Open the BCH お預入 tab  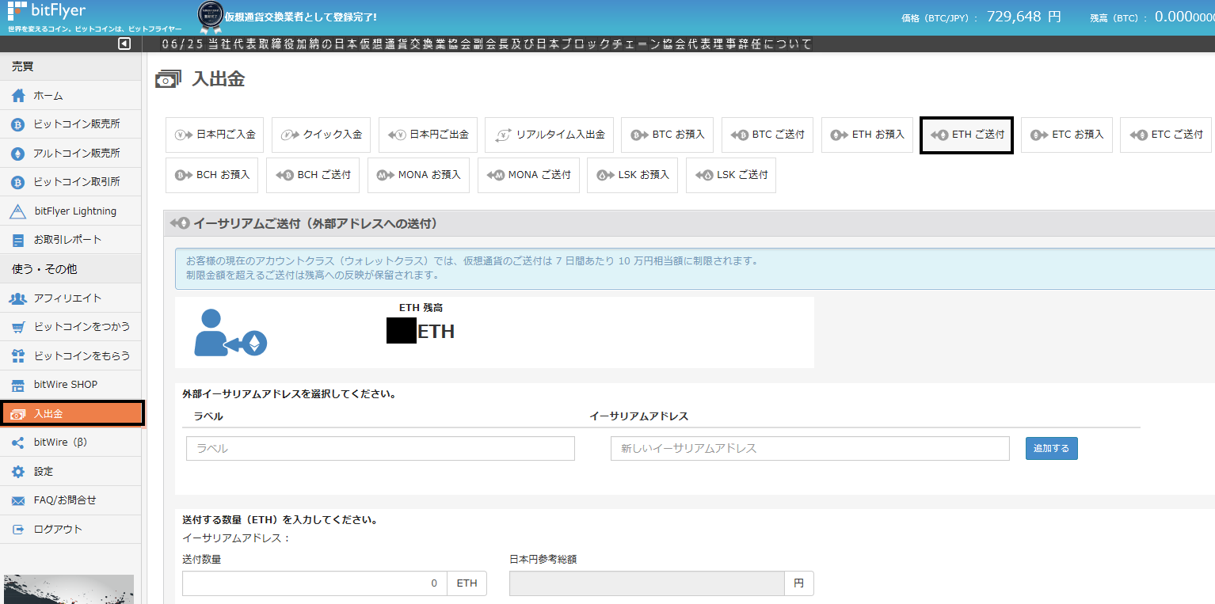coord(212,175)
